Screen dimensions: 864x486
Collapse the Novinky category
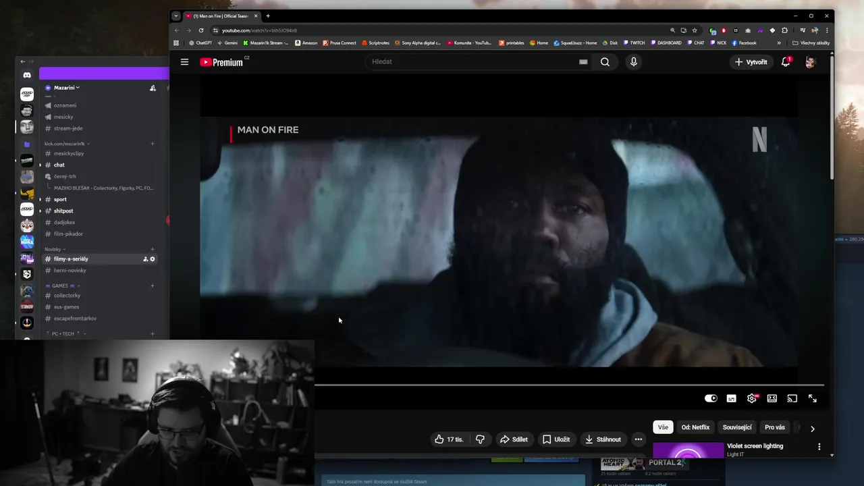[55, 249]
